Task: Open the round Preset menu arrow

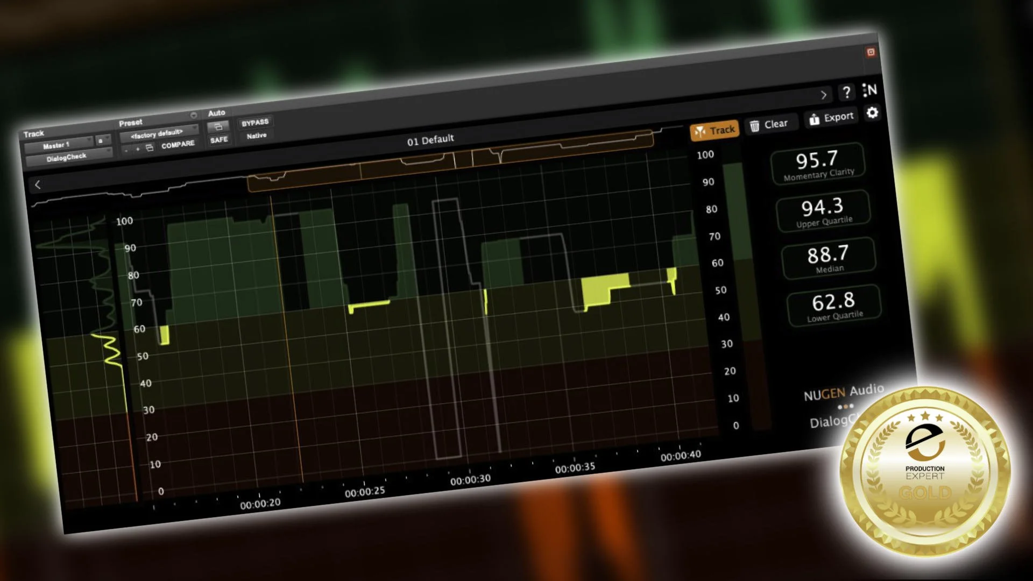Action: (x=193, y=115)
